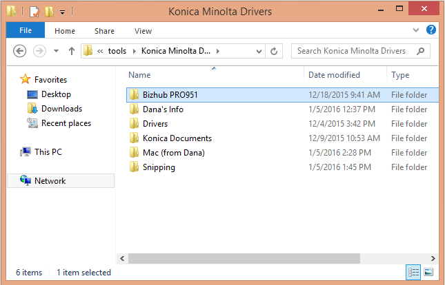Select Favorites in the navigation pane

[50, 80]
